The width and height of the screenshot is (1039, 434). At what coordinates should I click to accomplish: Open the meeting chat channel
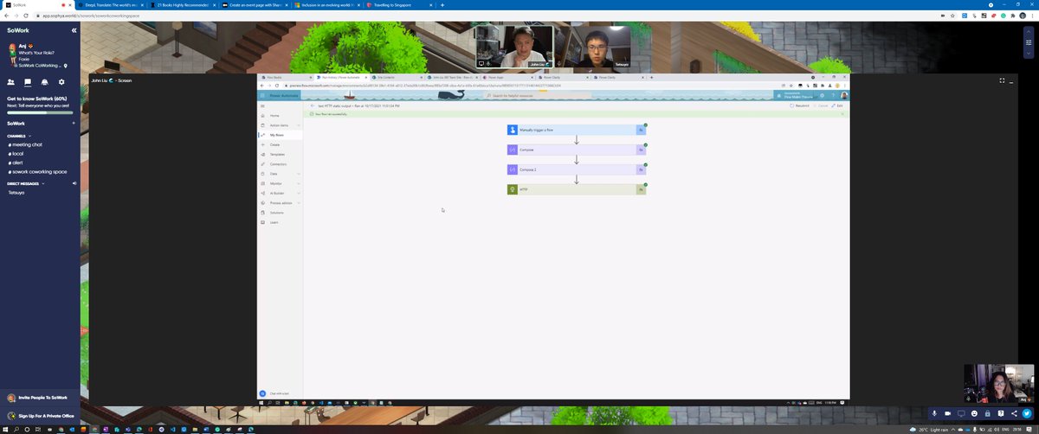point(25,144)
